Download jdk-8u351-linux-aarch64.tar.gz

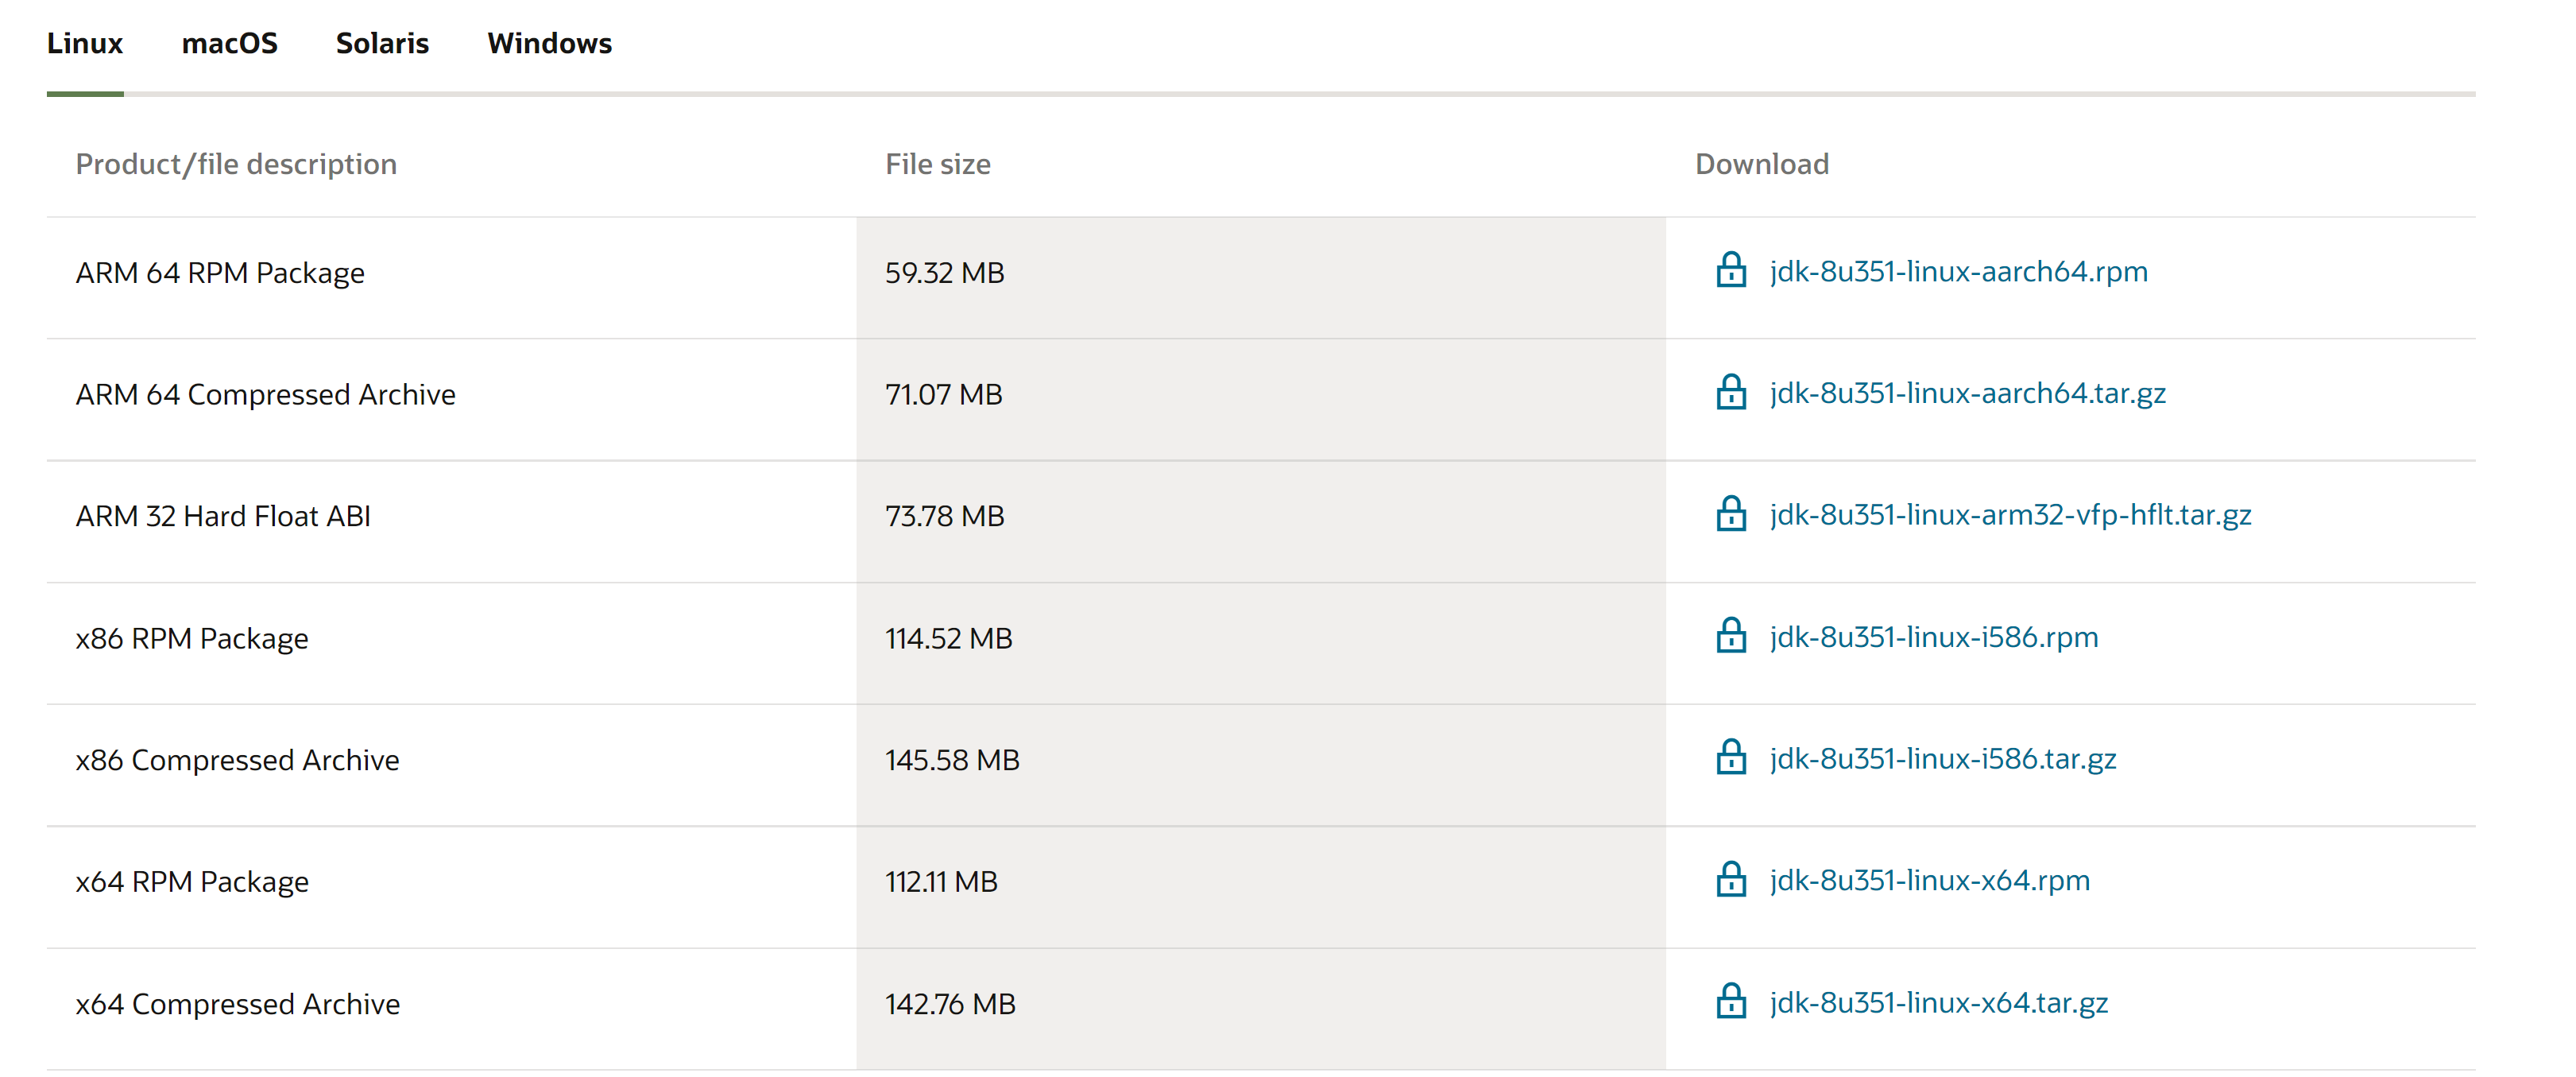coord(1967,394)
